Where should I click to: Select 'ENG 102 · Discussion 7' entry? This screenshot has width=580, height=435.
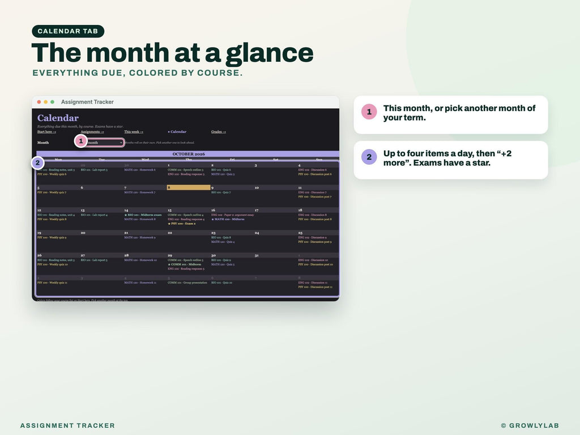[x=312, y=193]
